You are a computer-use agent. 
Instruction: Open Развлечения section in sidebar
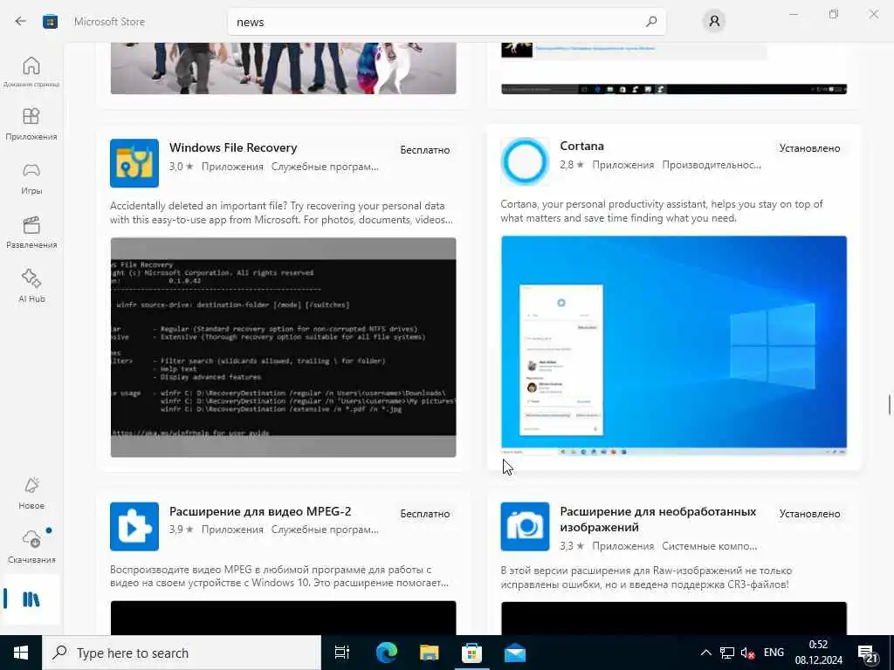31,232
